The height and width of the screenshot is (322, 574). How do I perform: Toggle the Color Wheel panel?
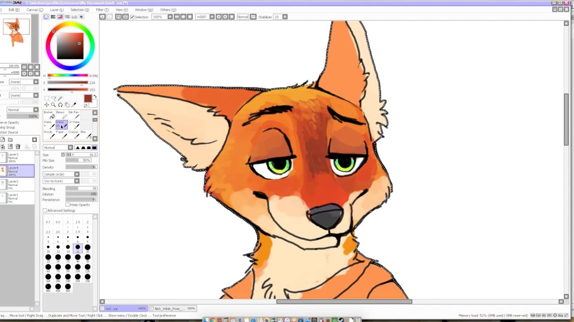point(46,17)
